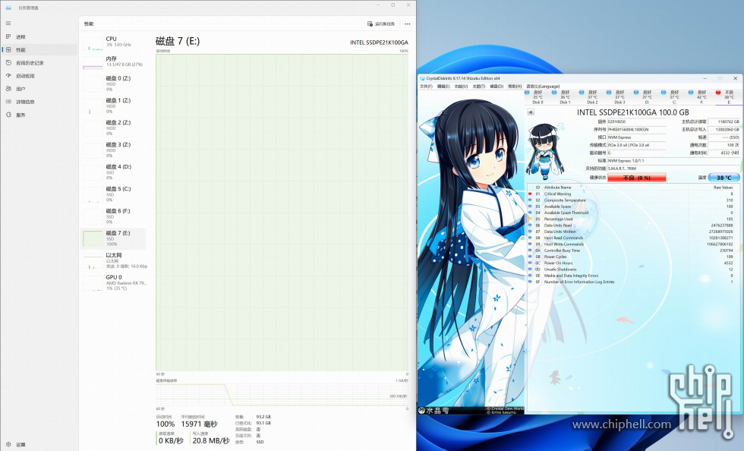This screenshot has width=744, height=451.
Task: Select the Data Units Written SMART row
Action: click(633, 232)
